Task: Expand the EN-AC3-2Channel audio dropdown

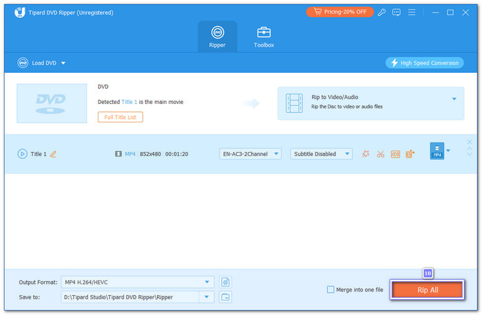Action: (250, 154)
